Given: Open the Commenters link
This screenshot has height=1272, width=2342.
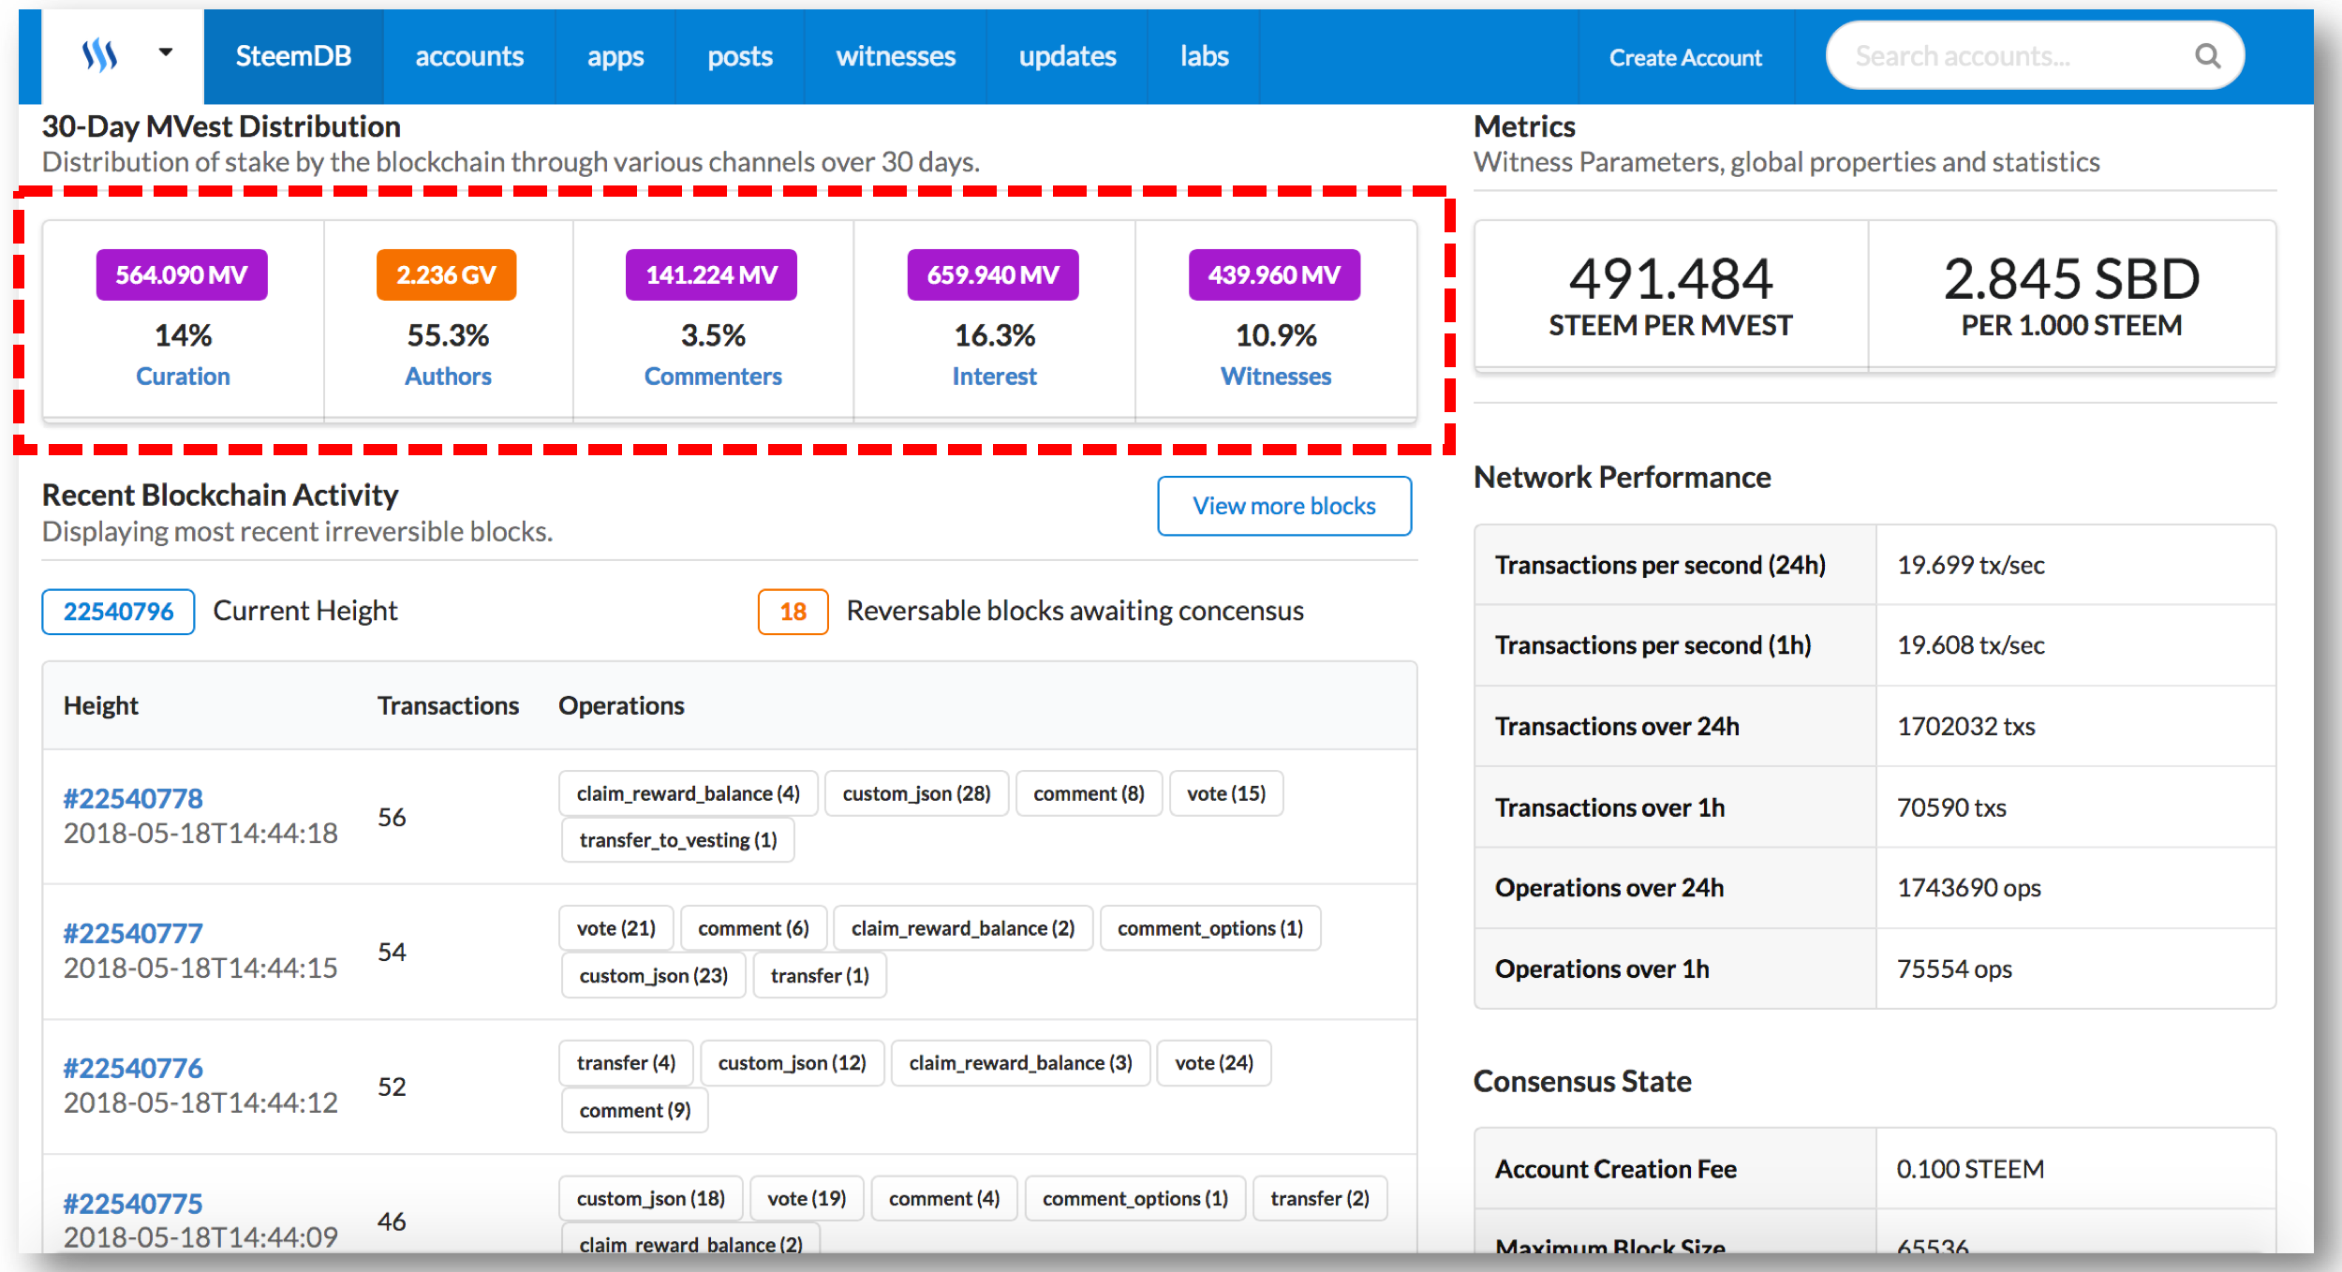Looking at the screenshot, I should point(713,376).
